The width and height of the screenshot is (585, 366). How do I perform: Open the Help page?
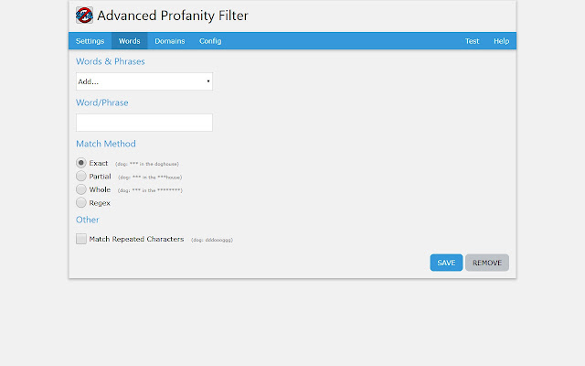click(x=501, y=41)
